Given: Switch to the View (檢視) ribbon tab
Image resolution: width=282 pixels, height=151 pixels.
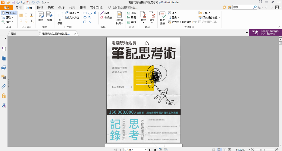Looking at the screenshot, I should point(40,7).
